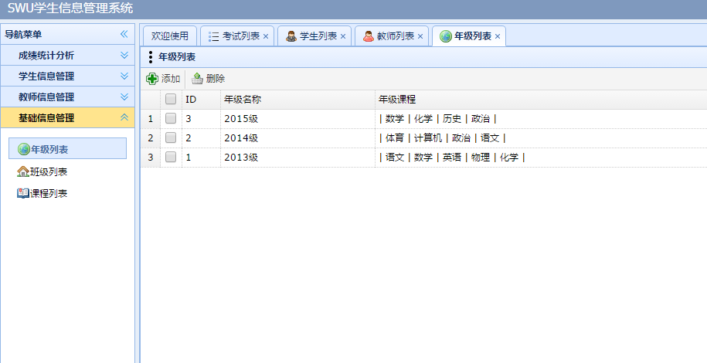
Task: Collapse the 导航菜单 sidebar panel
Action: (x=124, y=34)
